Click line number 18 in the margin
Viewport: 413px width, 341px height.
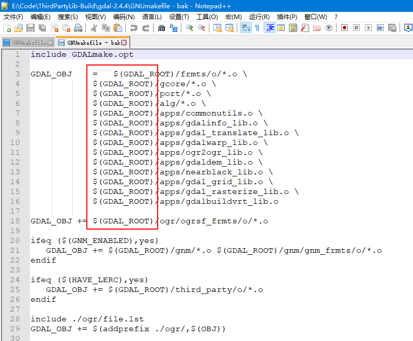click(15, 221)
